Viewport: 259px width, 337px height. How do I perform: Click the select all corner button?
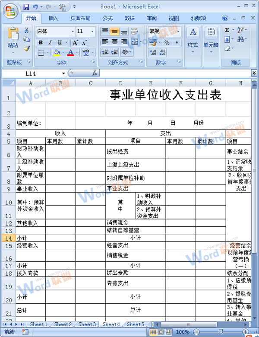tap(9, 83)
